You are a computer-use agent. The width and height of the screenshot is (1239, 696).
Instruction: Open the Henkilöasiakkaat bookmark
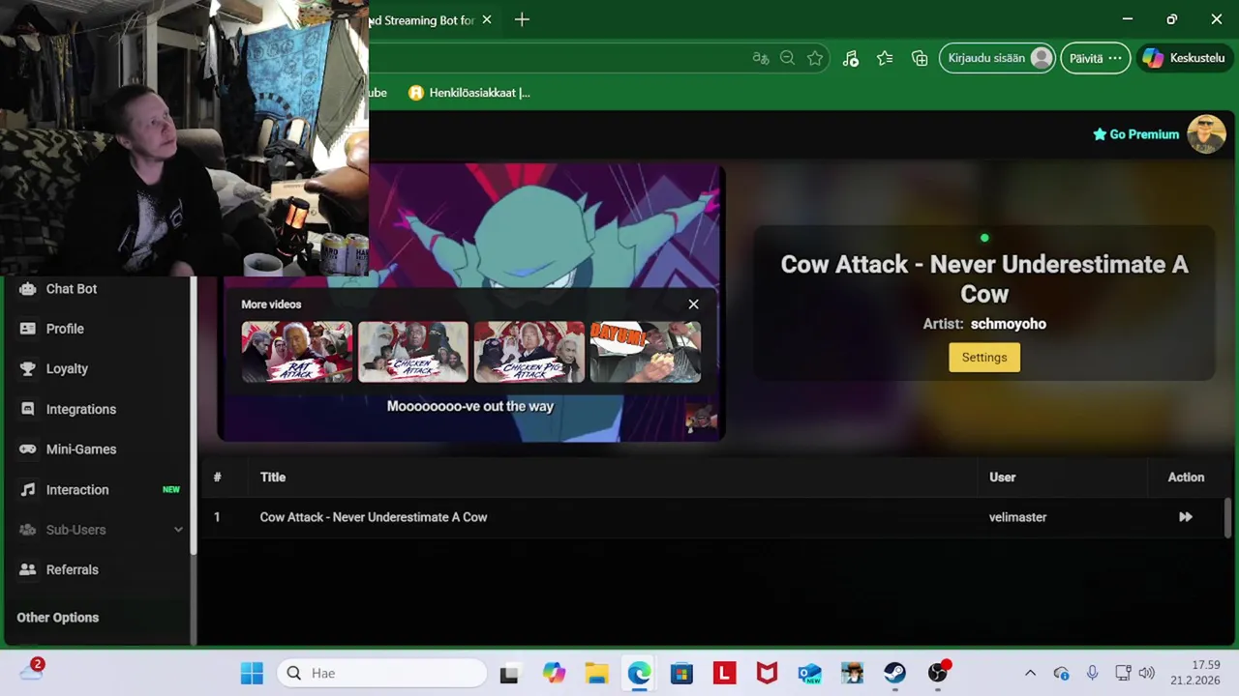point(469,93)
